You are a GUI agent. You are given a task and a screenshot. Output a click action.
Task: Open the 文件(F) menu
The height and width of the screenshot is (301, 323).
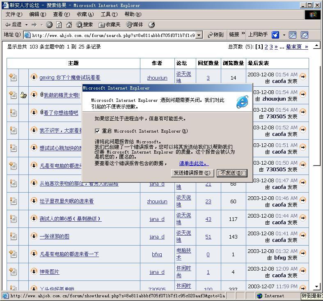(14, 14)
